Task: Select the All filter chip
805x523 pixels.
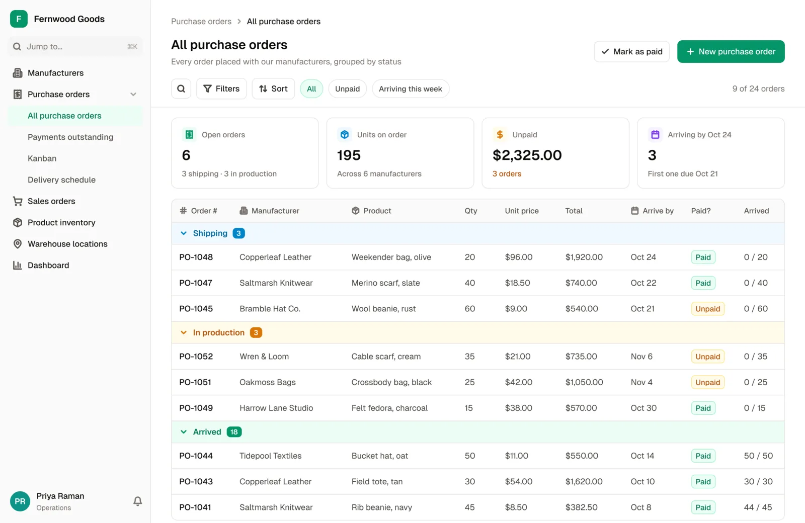Action: tap(311, 89)
